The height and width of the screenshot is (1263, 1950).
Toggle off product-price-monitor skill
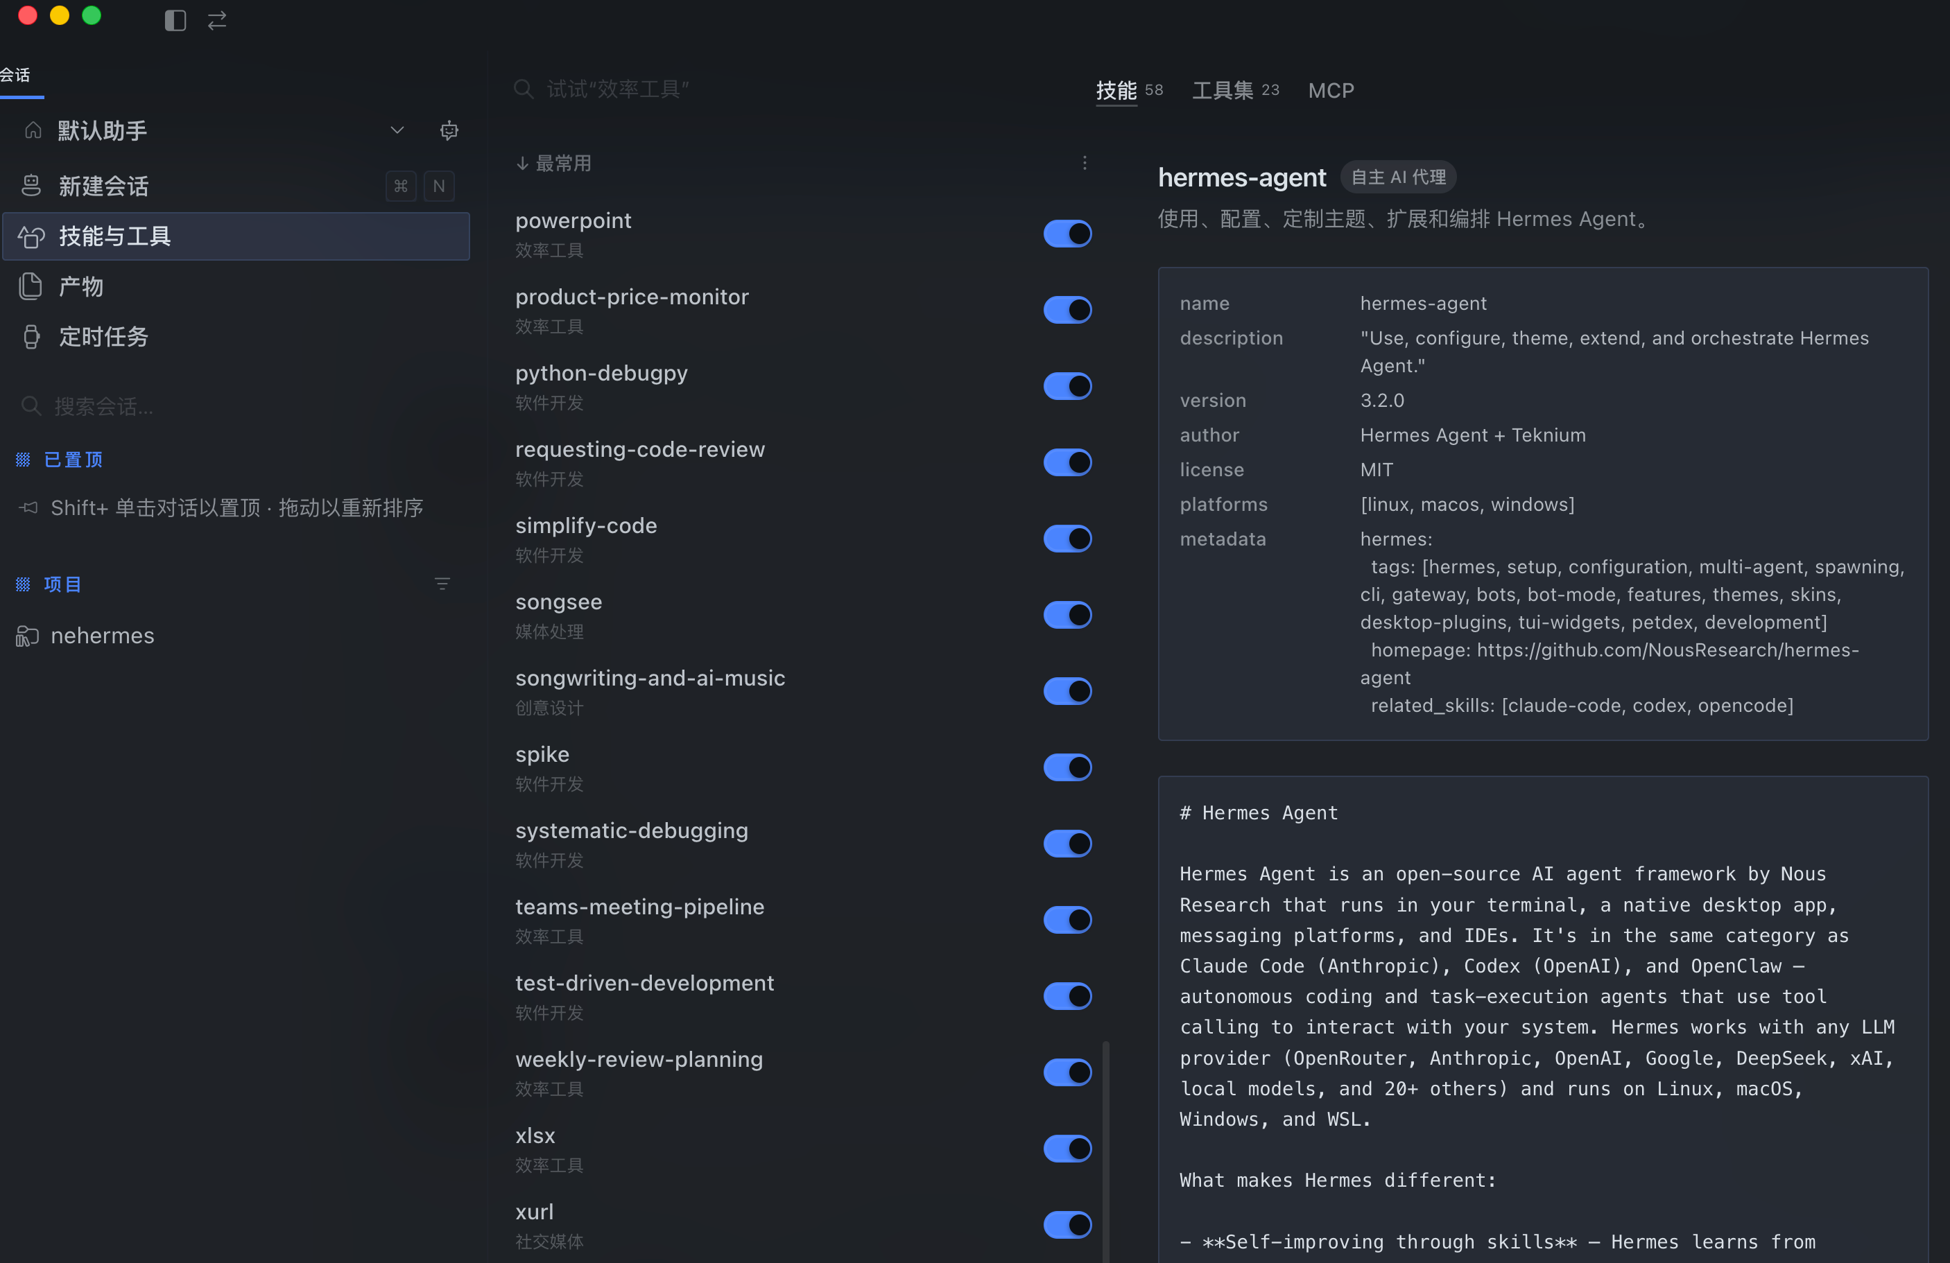[x=1068, y=311]
